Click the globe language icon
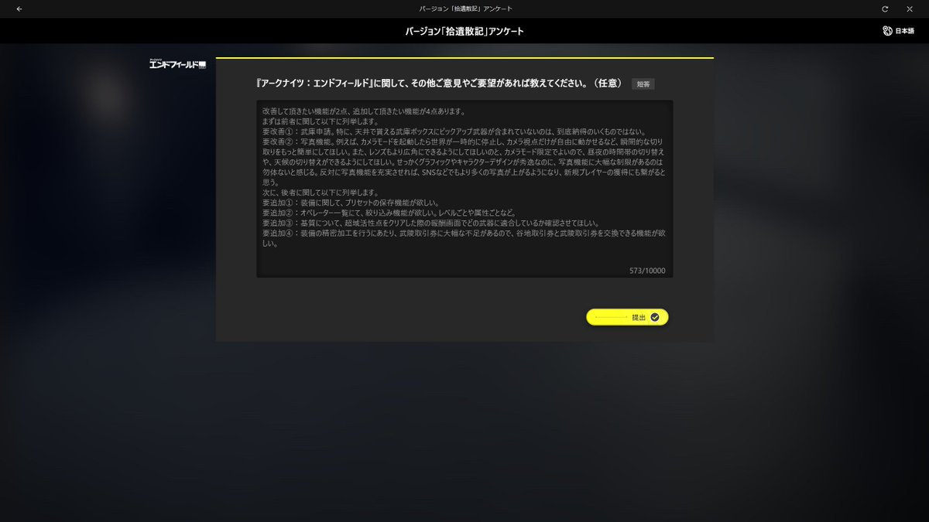 point(887,31)
